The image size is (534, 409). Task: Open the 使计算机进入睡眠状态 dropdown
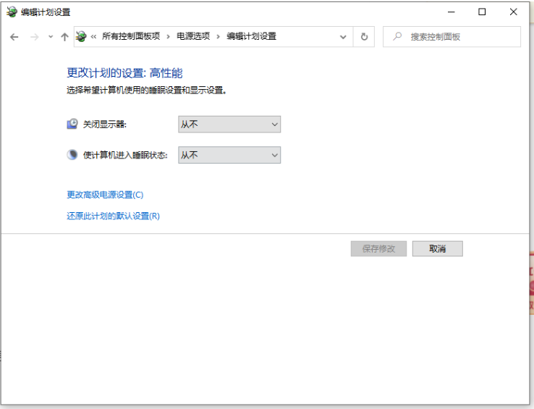tap(229, 155)
